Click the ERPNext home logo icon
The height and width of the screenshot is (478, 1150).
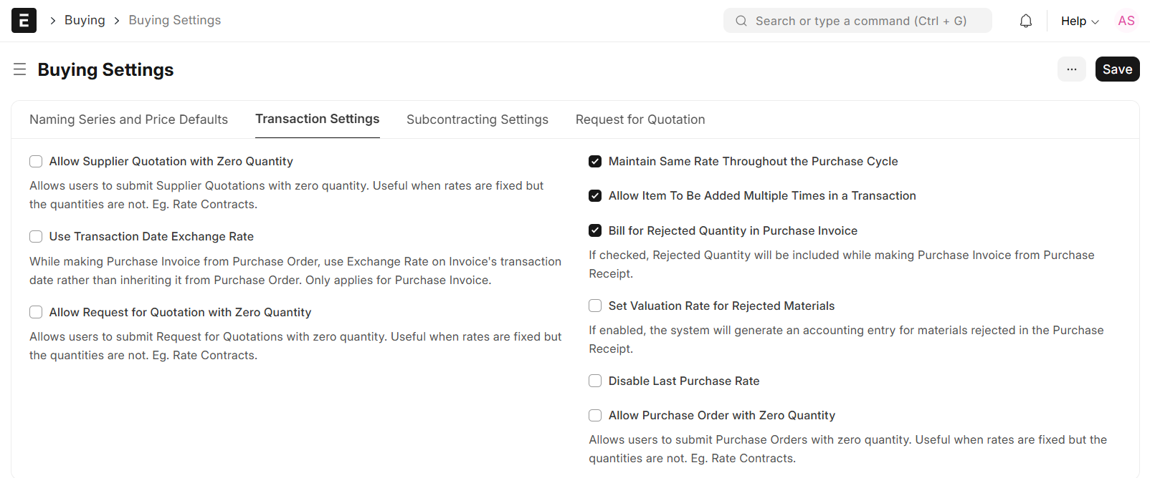click(x=24, y=20)
